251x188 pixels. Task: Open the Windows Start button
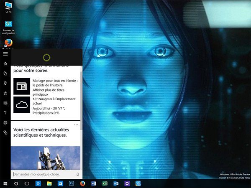pos(5,183)
